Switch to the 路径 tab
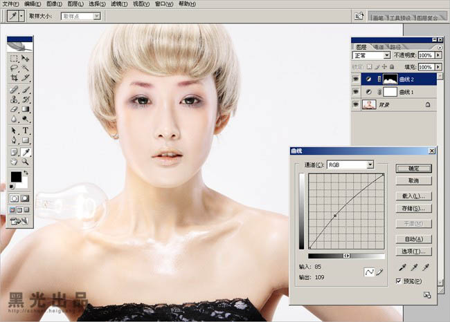The width and height of the screenshot is (450, 322). (x=395, y=47)
